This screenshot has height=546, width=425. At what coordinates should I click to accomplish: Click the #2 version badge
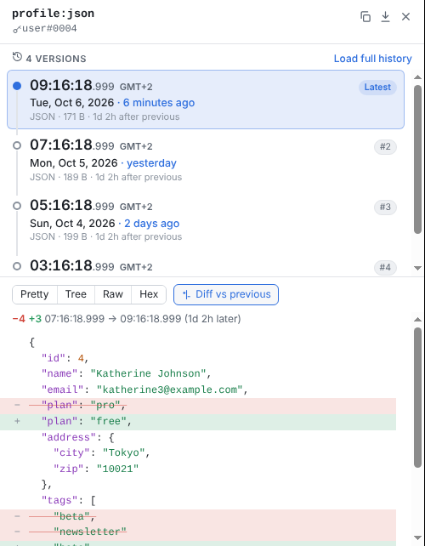[x=385, y=146]
